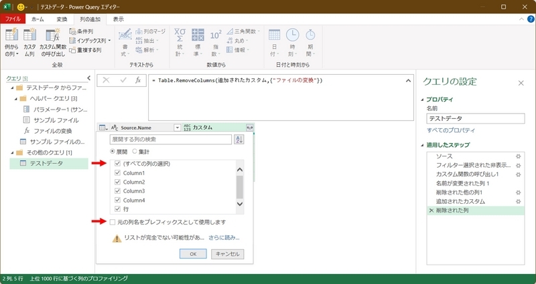Collapse the ribbon with the up chevron
This screenshot has height=284, width=536.
point(521,19)
